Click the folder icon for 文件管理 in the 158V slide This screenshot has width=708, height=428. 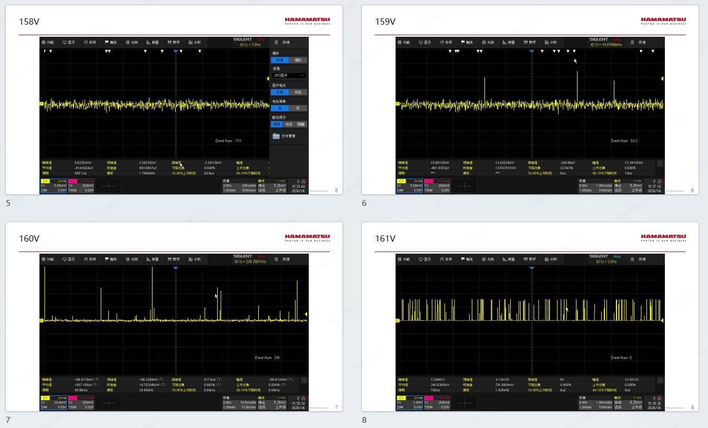[276, 136]
